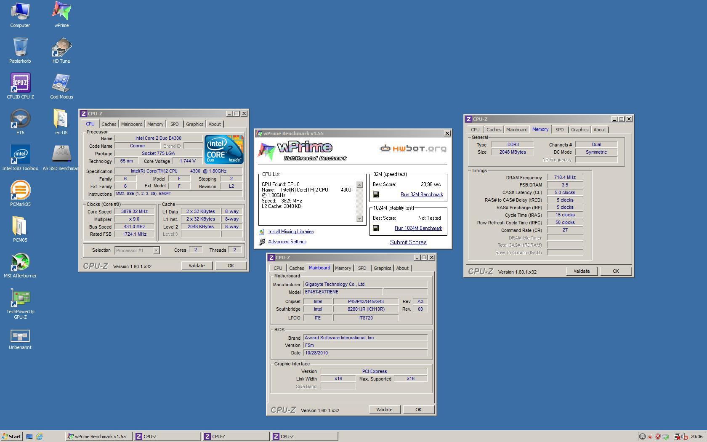Screen dimensions: 707x442
Task: Open SPD tab in Memory CPU-Z window
Action: tap(559, 130)
